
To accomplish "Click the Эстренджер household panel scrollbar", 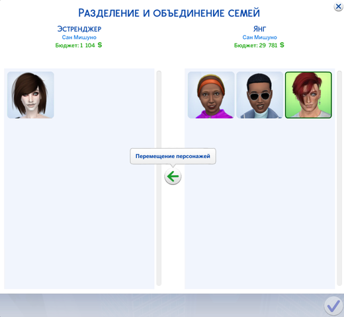I will (159, 178).
